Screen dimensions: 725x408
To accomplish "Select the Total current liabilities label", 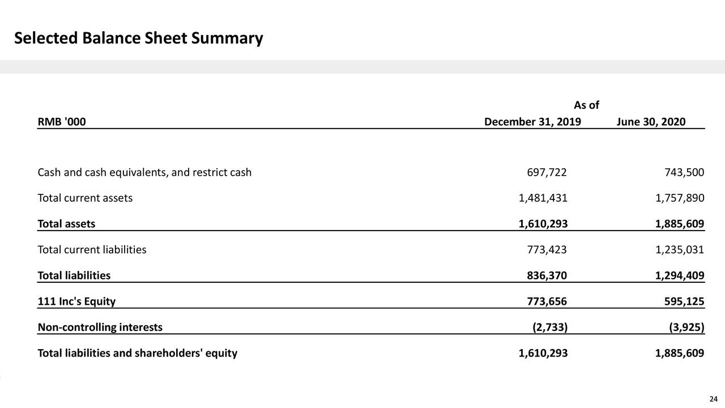I will pyautogui.click(x=92, y=249).
